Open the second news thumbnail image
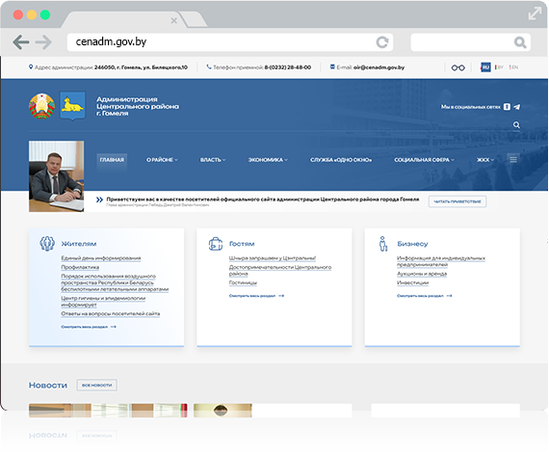549x453 pixels. pos(222,411)
